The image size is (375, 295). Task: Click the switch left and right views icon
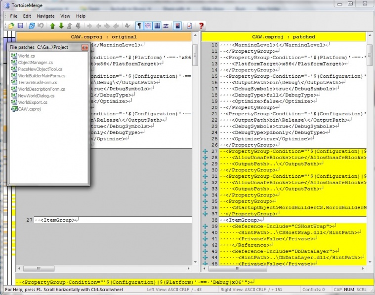pyautogui.click(x=166, y=26)
